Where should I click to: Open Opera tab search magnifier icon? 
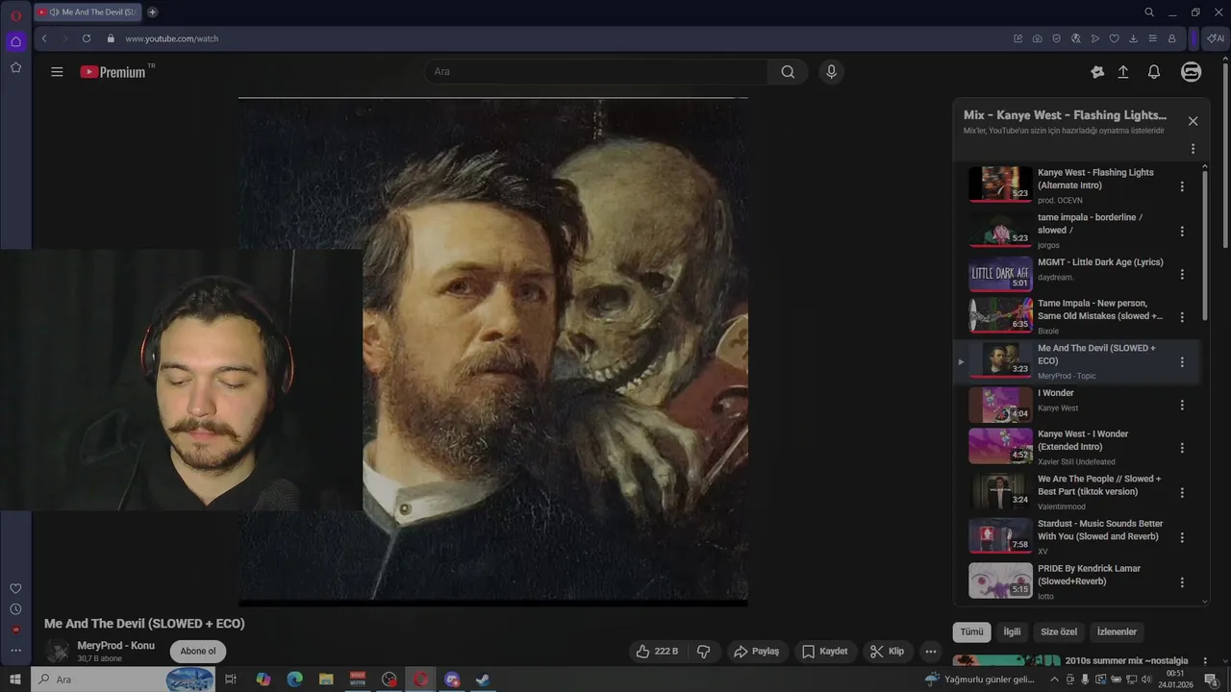1149,12
